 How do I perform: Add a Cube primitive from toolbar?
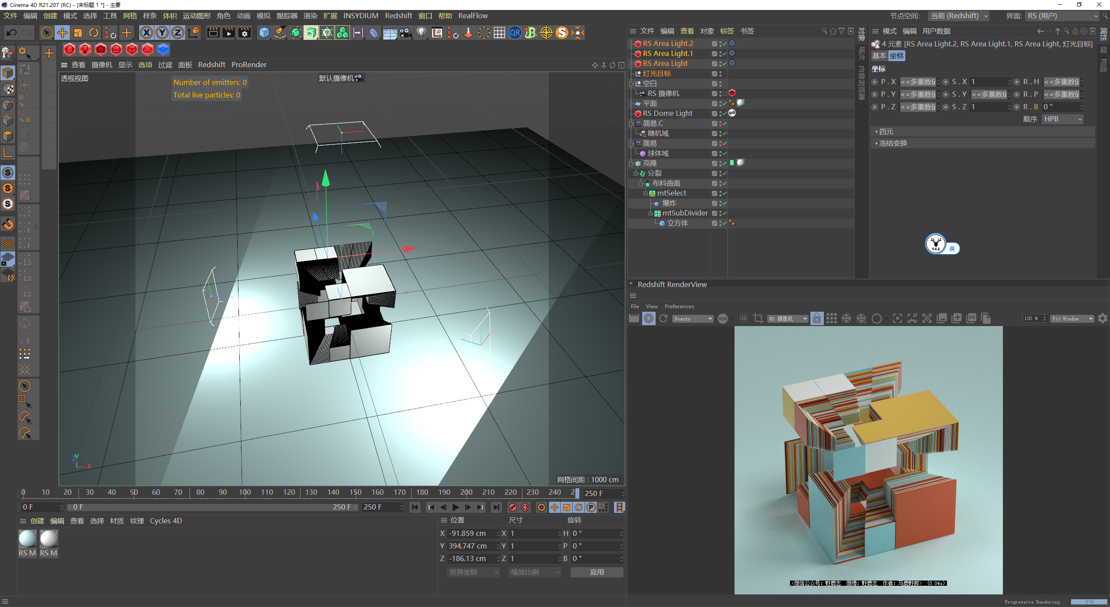coord(264,33)
